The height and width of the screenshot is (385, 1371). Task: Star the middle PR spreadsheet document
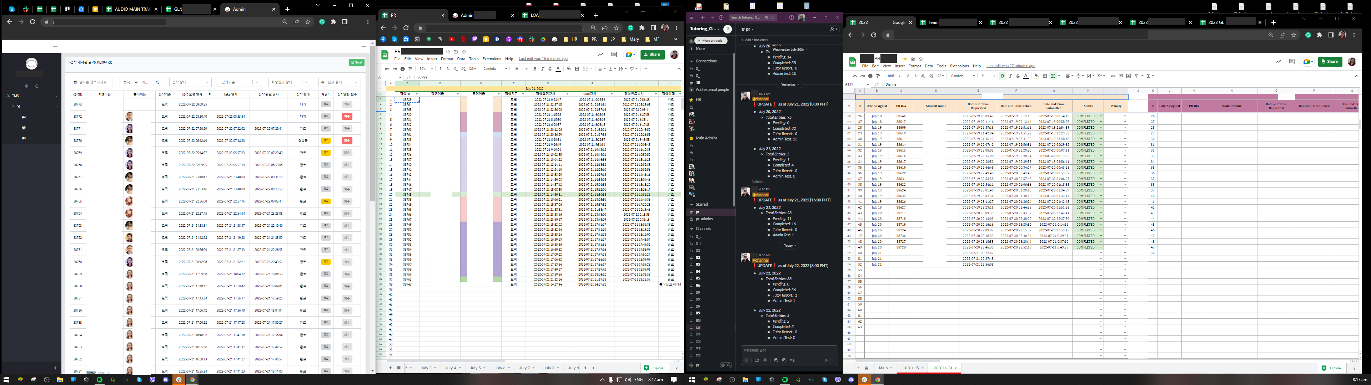click(448, 52)
